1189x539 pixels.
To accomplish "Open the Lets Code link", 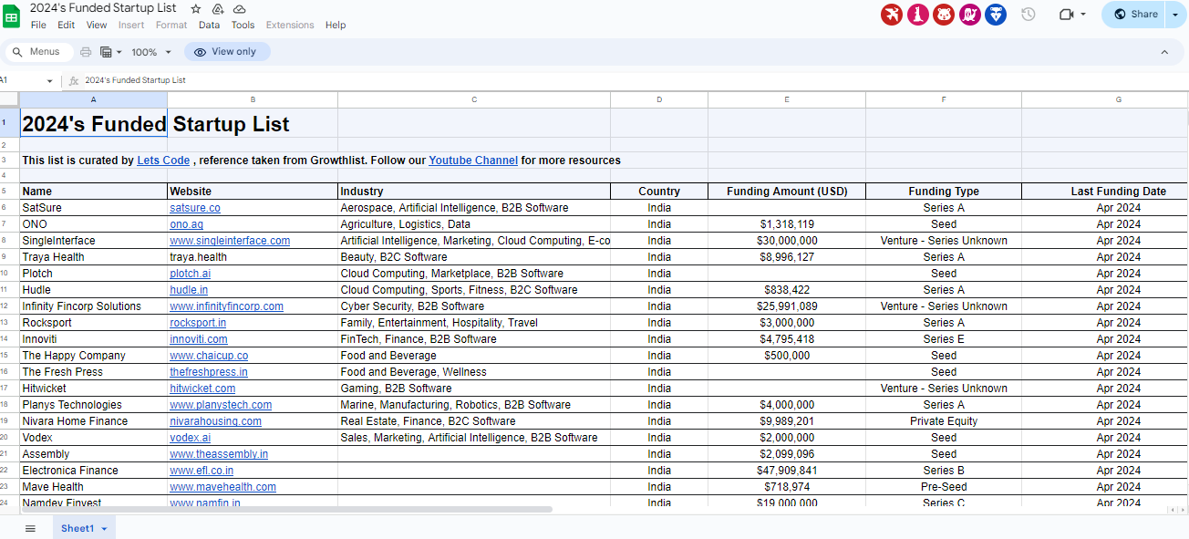I will (x=163, y=161).
